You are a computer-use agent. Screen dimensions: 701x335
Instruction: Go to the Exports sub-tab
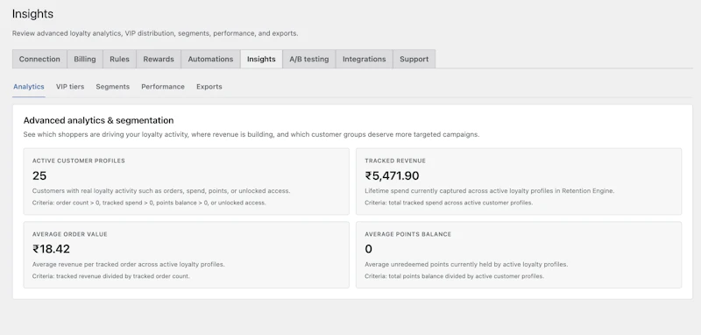coord(209,87)
